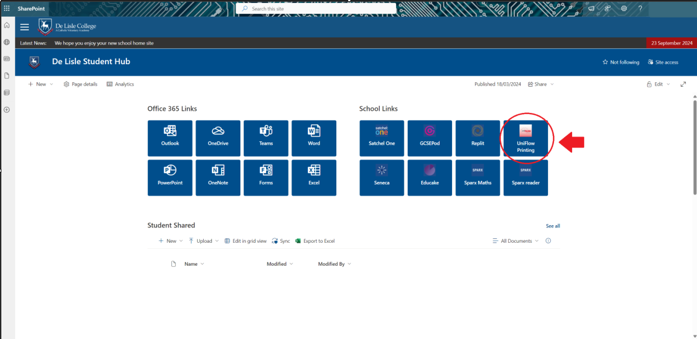Open the UniFlow Printing tile

point(526,138)
